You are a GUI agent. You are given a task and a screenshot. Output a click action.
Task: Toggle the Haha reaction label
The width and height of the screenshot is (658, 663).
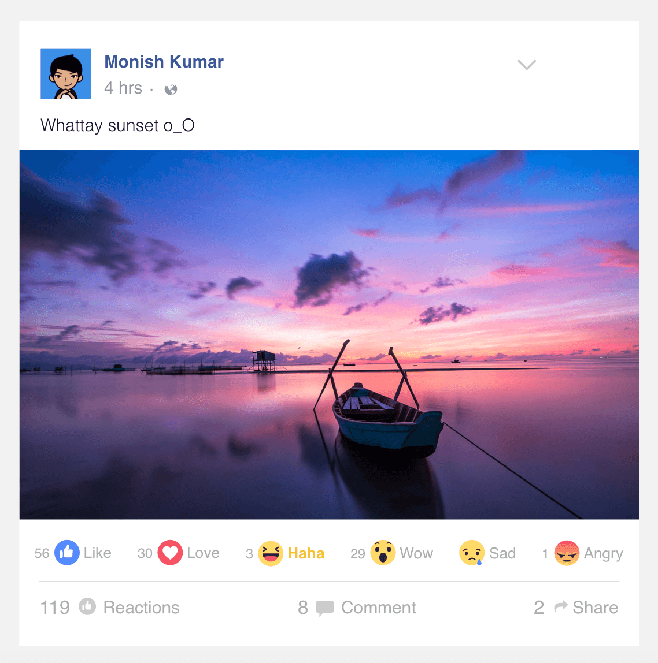coord(306,553)
